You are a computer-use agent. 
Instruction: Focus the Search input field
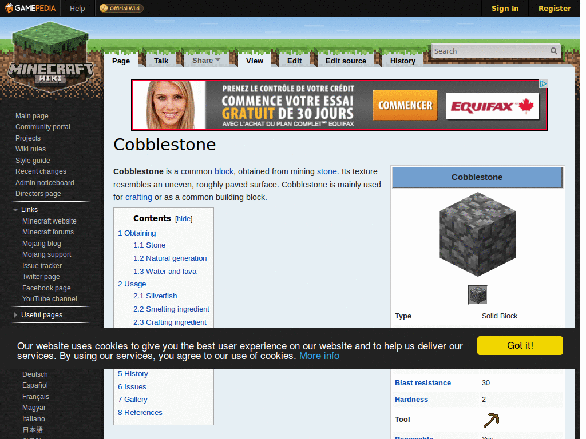[490, 51]
